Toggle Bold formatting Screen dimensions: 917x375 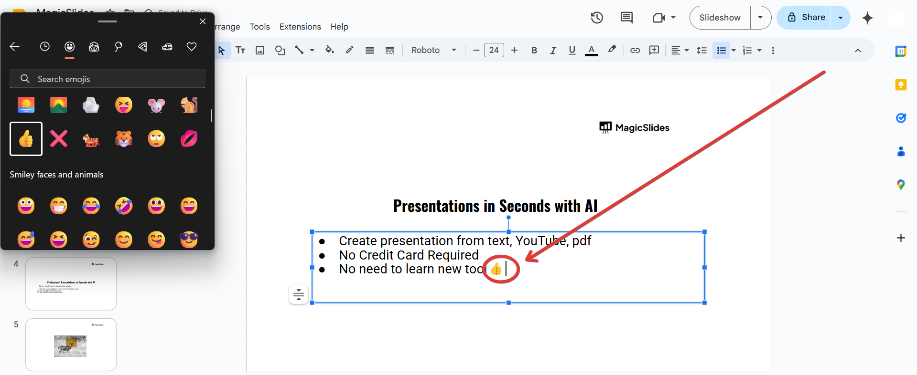coord(534,50)
